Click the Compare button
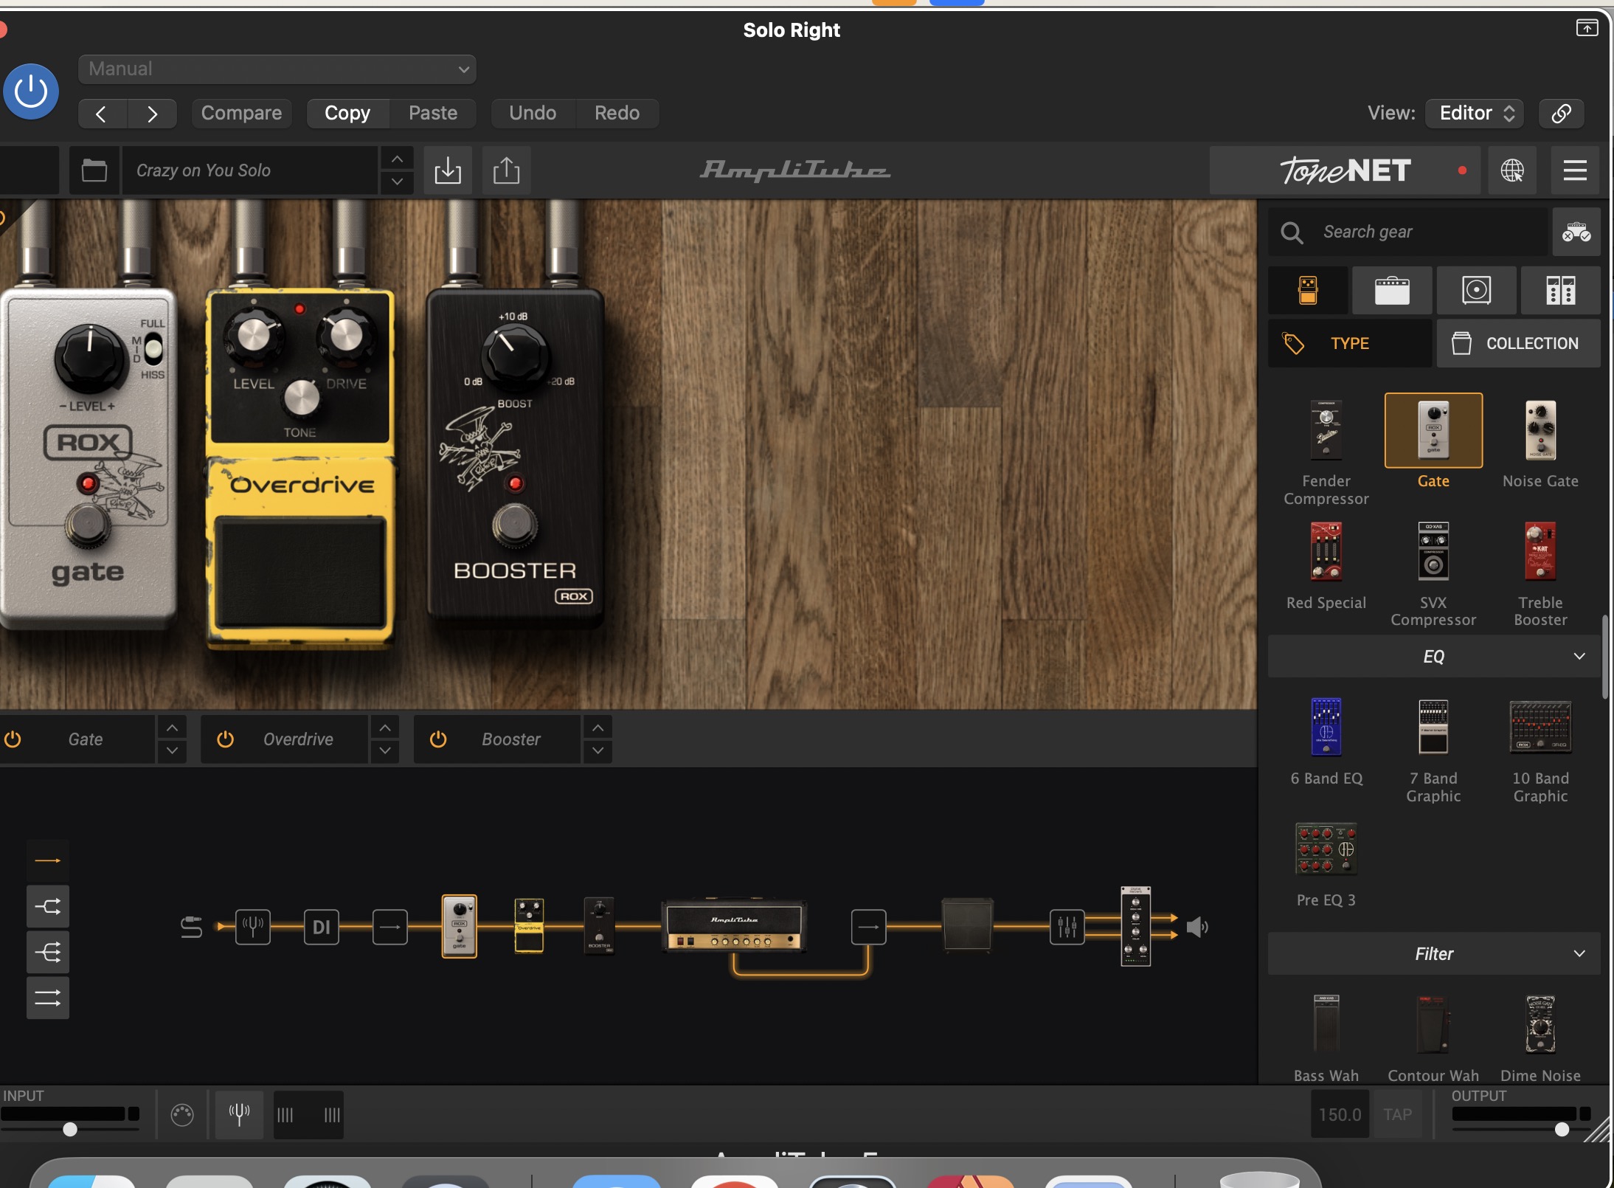 point(241,113)
